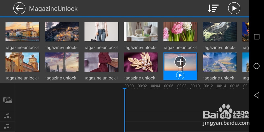Preview the selected clip with small play icon
Viewport: 264px width, 132px height.
180,75
